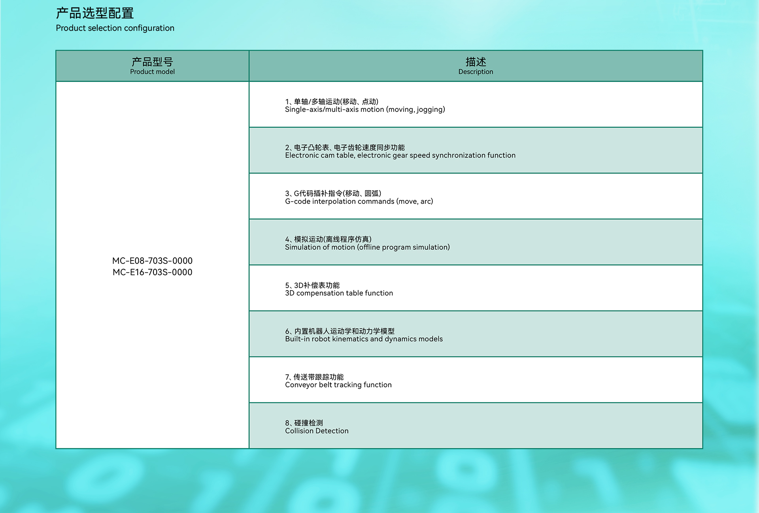Click '5、3D补偿表功能' text
The image size is (759, 513).
312,285
